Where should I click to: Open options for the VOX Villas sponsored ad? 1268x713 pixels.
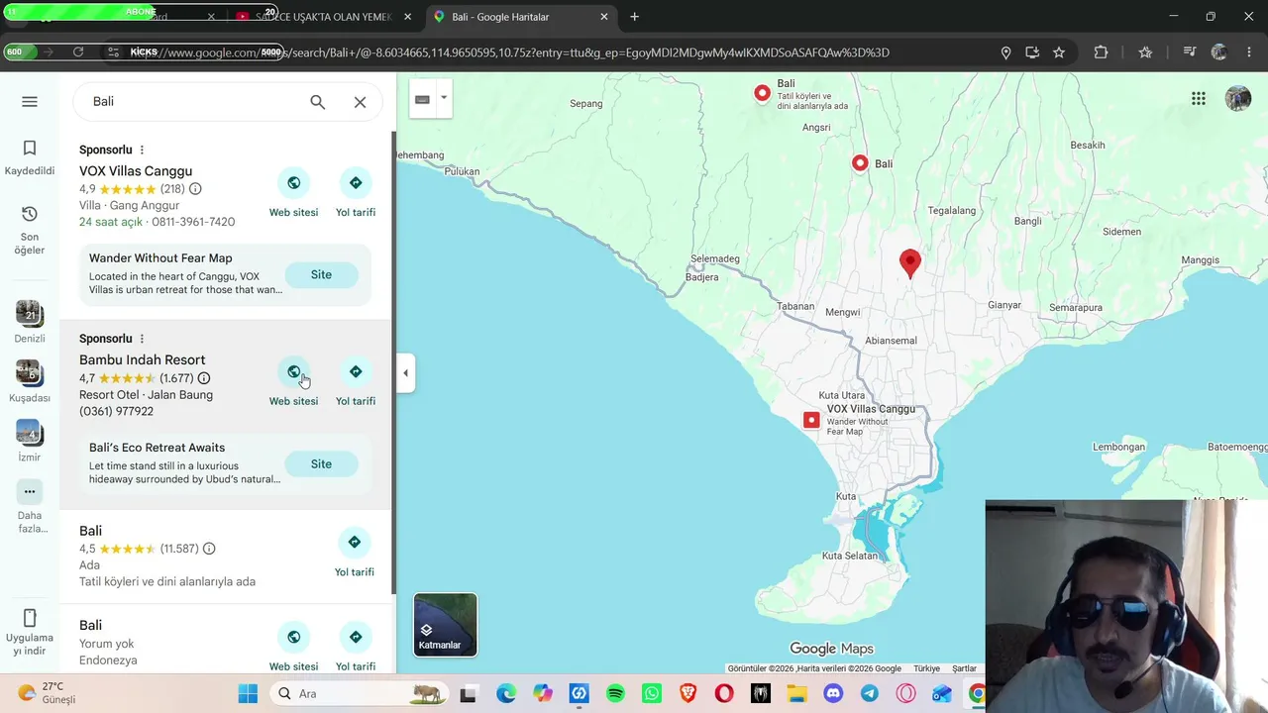point(142,150)
